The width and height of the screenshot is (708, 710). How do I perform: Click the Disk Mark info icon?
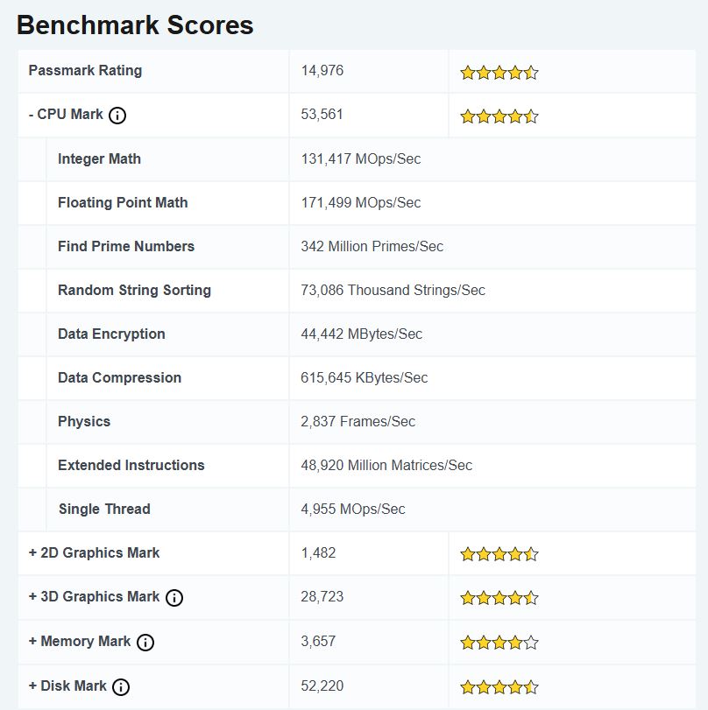(120, 685)
